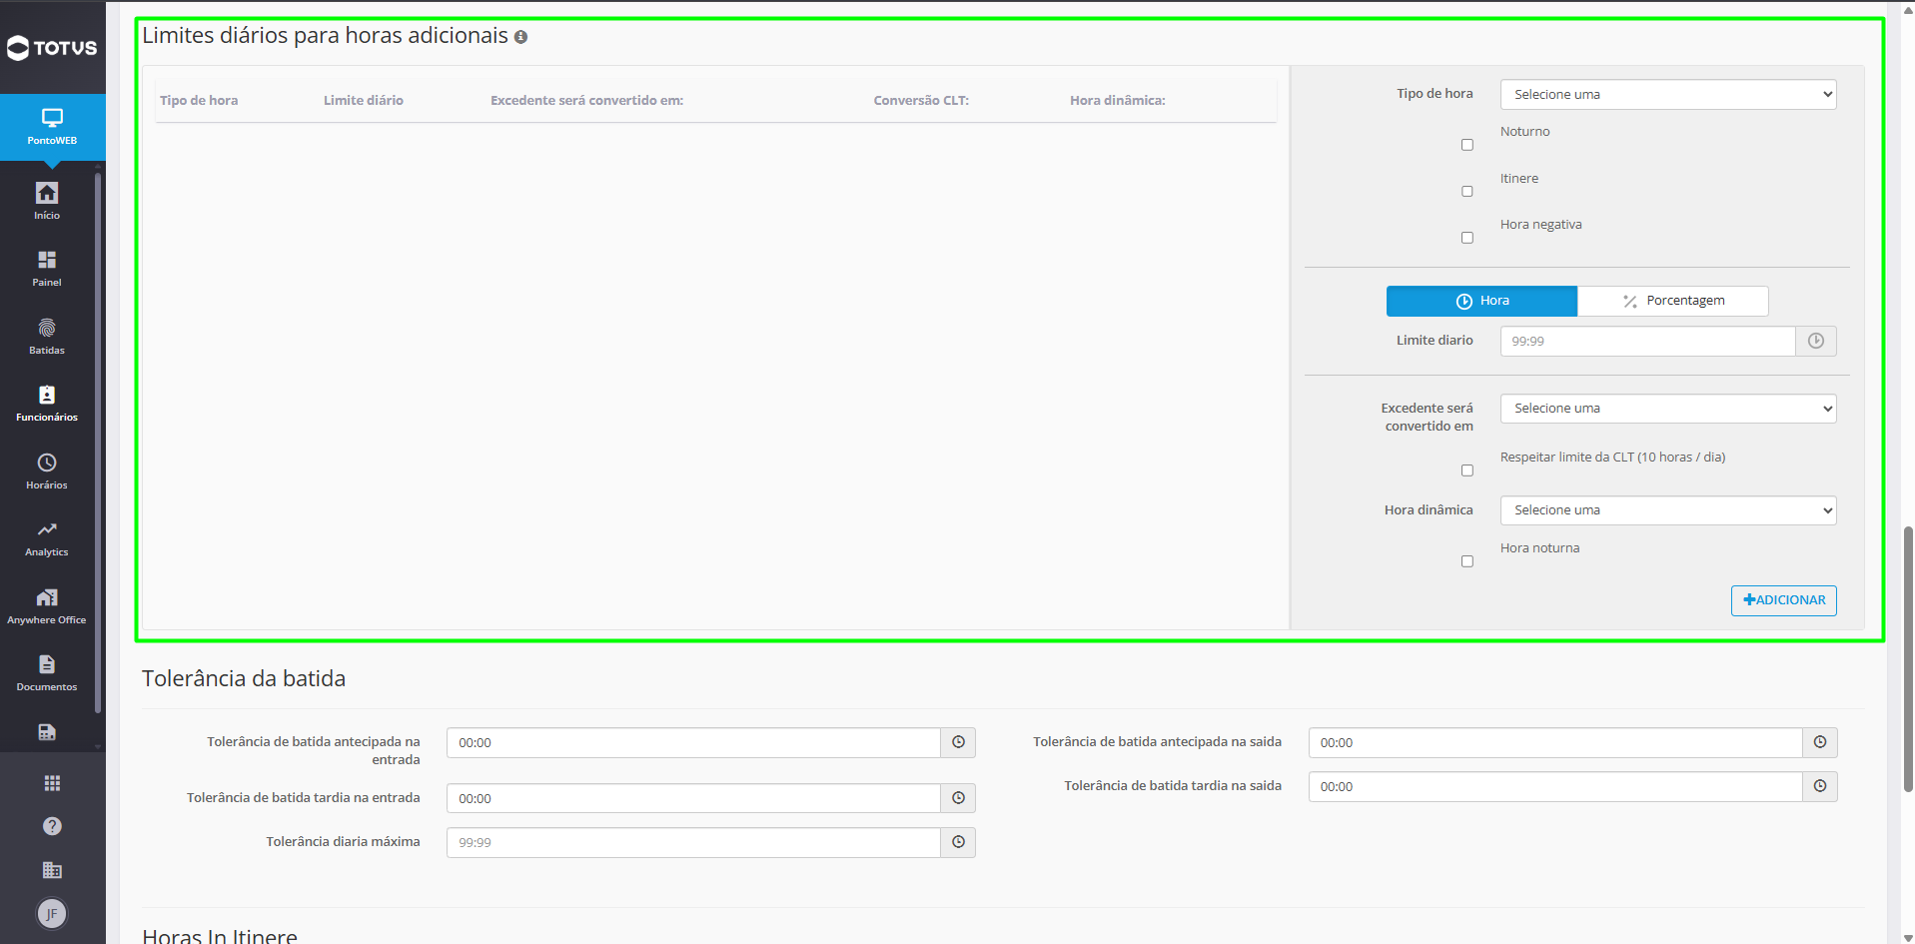This screenshot has height=944, width=1915.
Task: Click the company building icon
Action: [x=52, y=870]
